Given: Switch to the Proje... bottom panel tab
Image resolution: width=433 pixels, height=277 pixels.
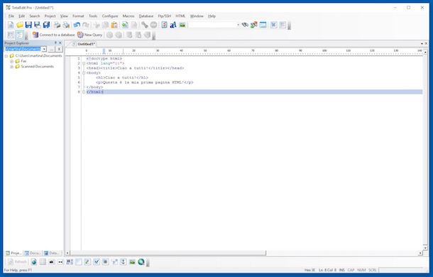Looking at the screenshot, I should click(13, 253).
